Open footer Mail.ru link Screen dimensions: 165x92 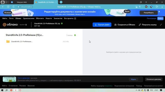tap(5, 86)
